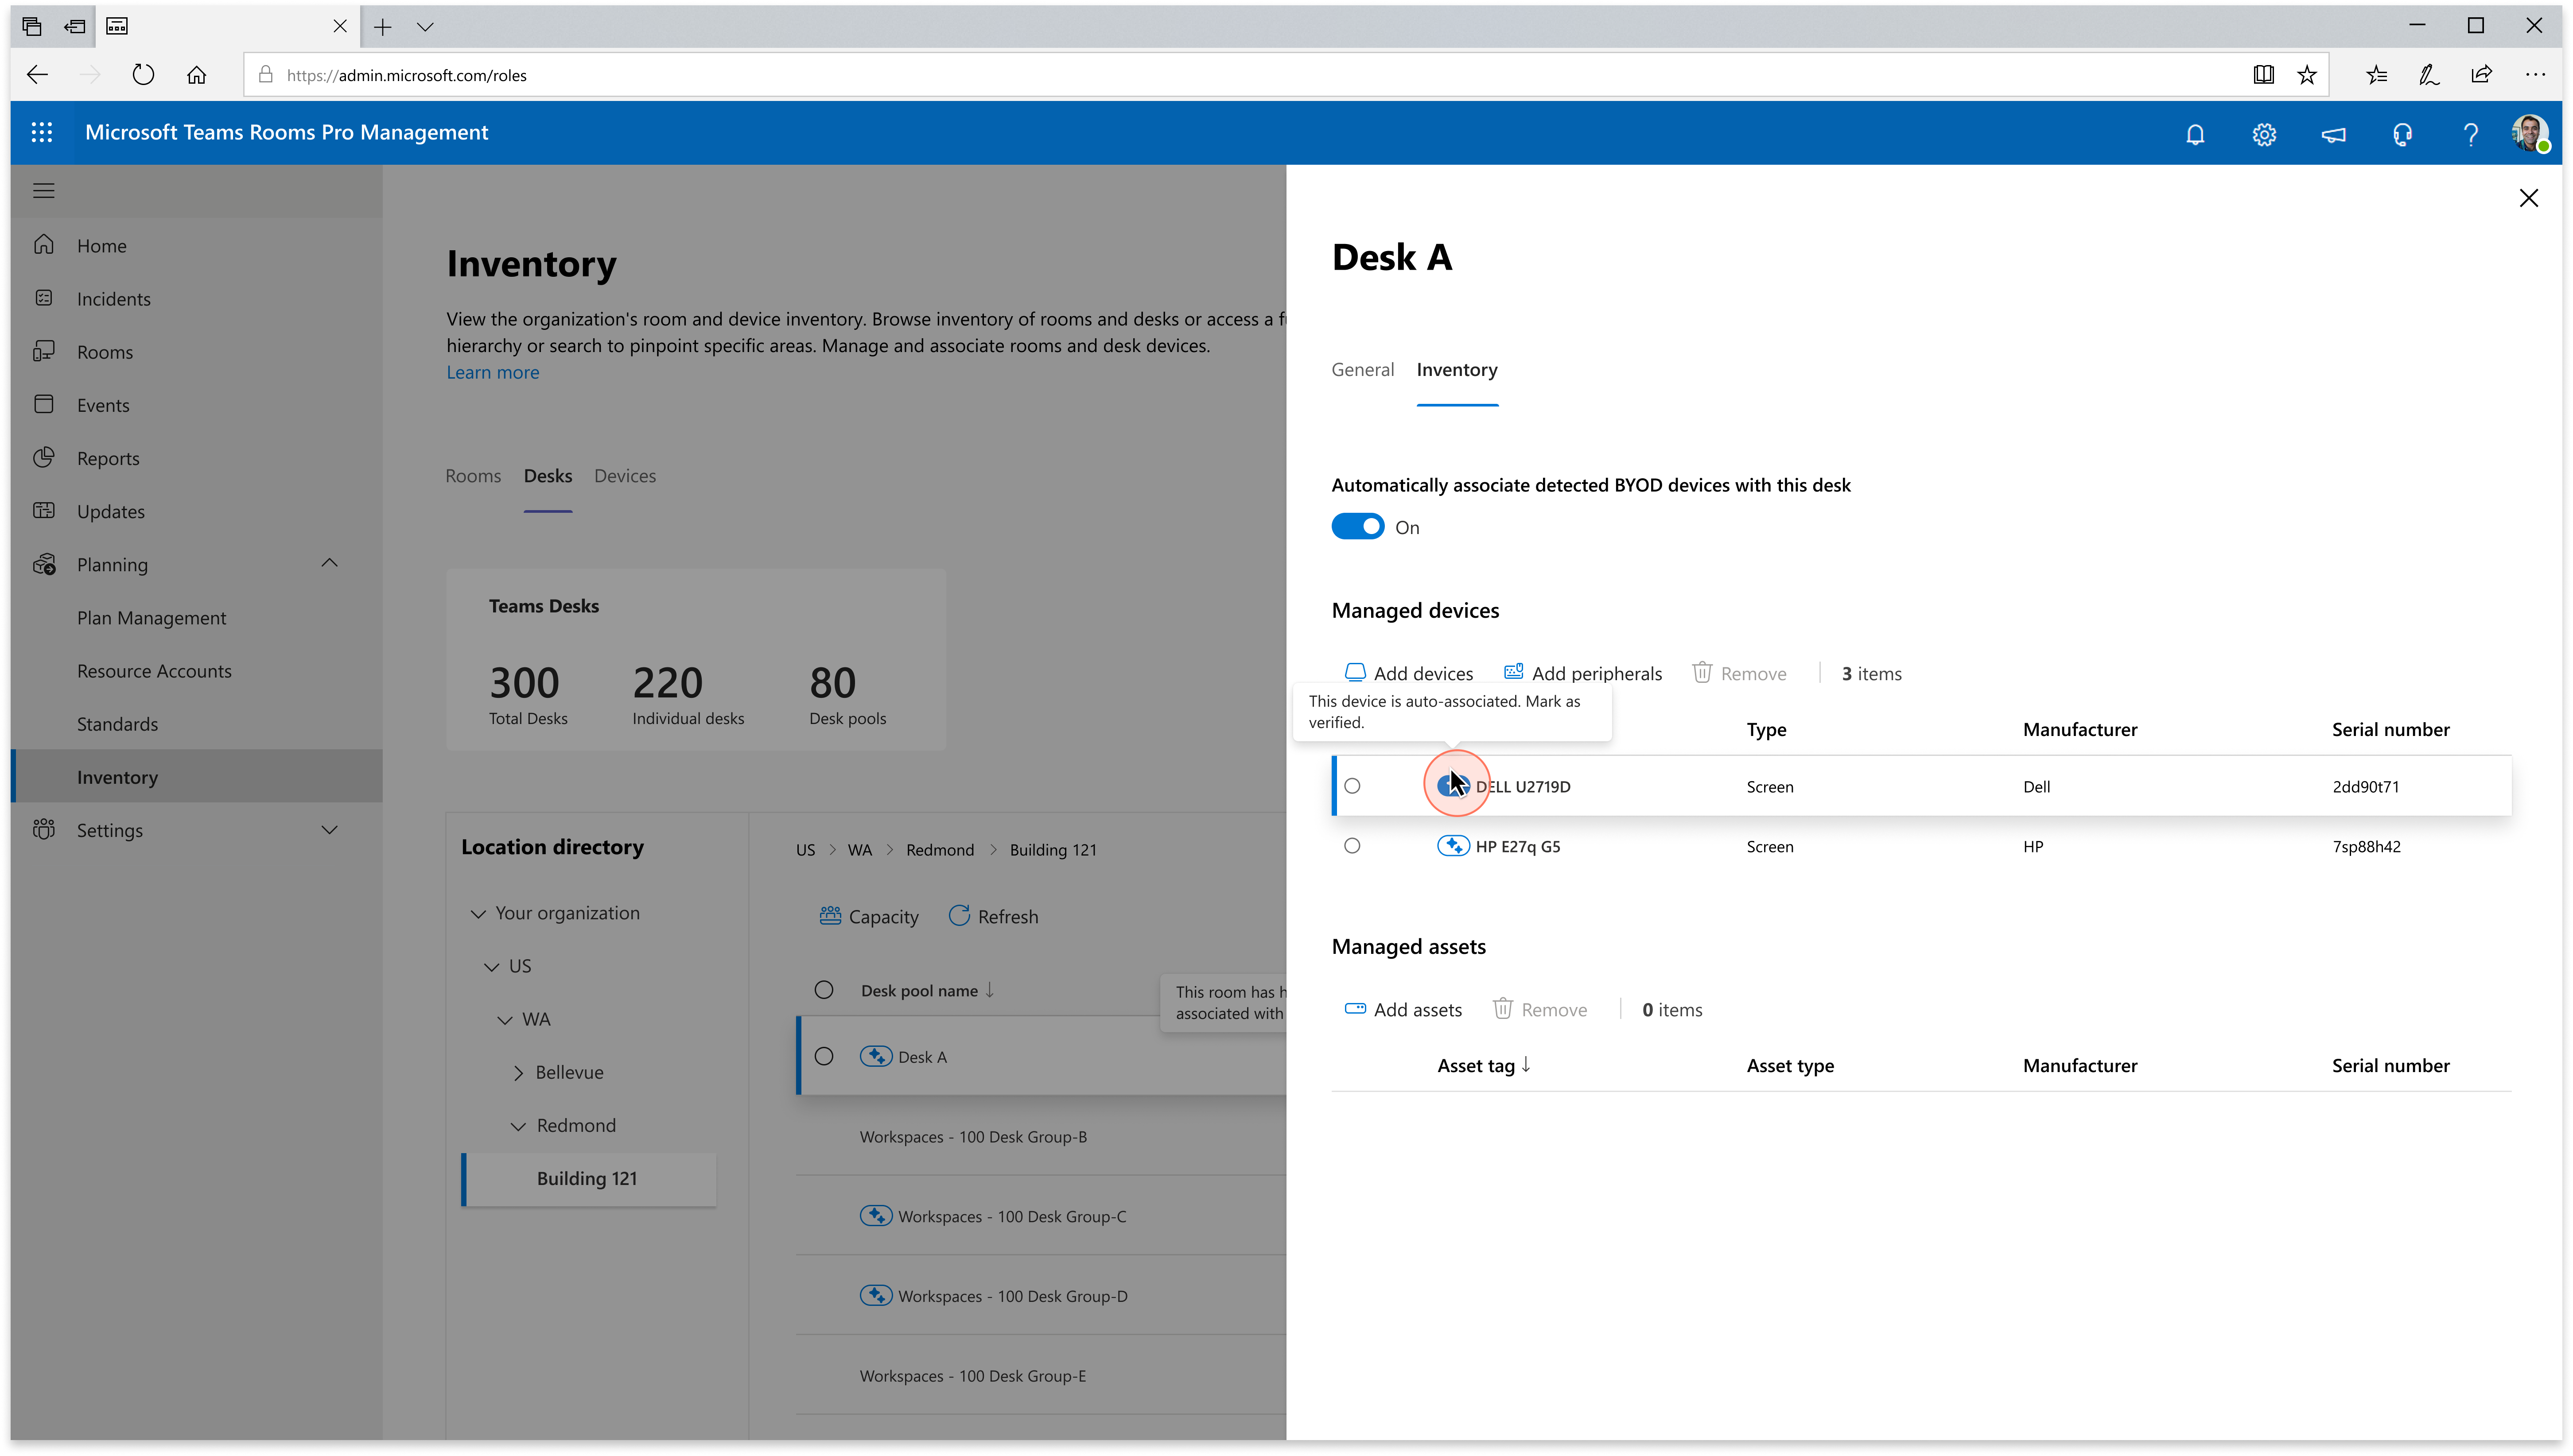Open the browser more options ellipsis
2573x1456 pixels.
click(2535, 75)
